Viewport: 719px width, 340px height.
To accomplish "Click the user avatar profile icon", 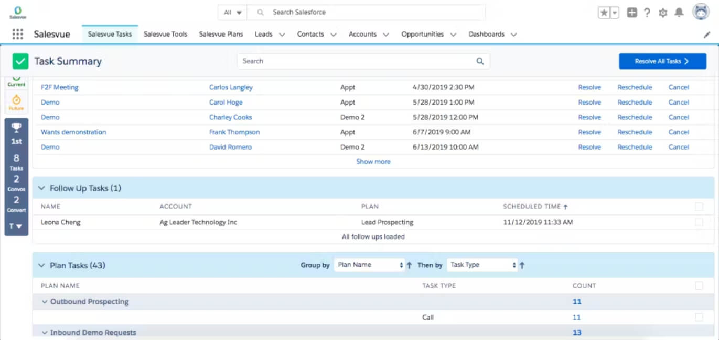I will (701, 12).
